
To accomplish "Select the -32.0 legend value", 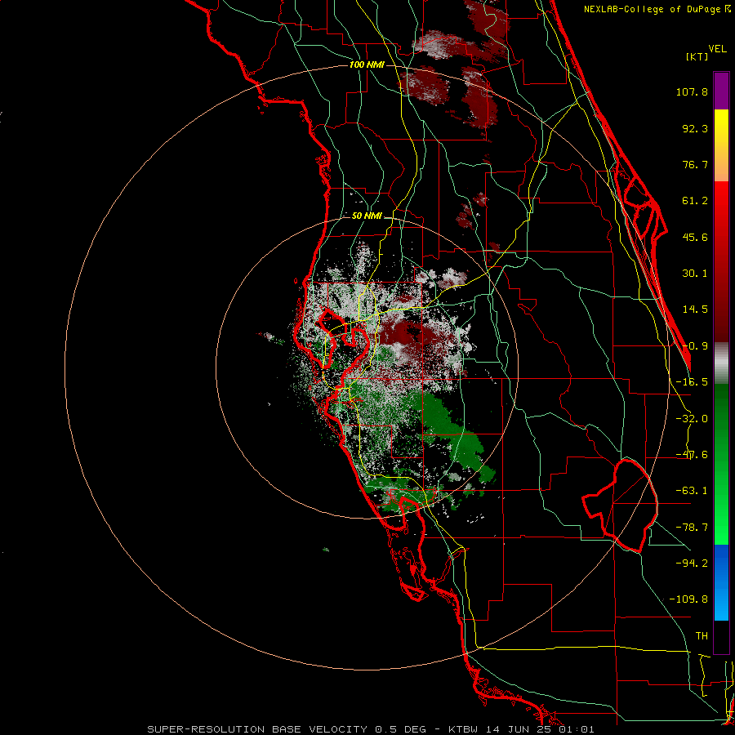I will click(692, 419).
